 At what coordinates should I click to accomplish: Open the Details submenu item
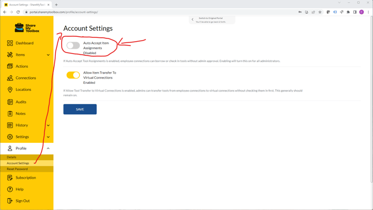[27, 157]
